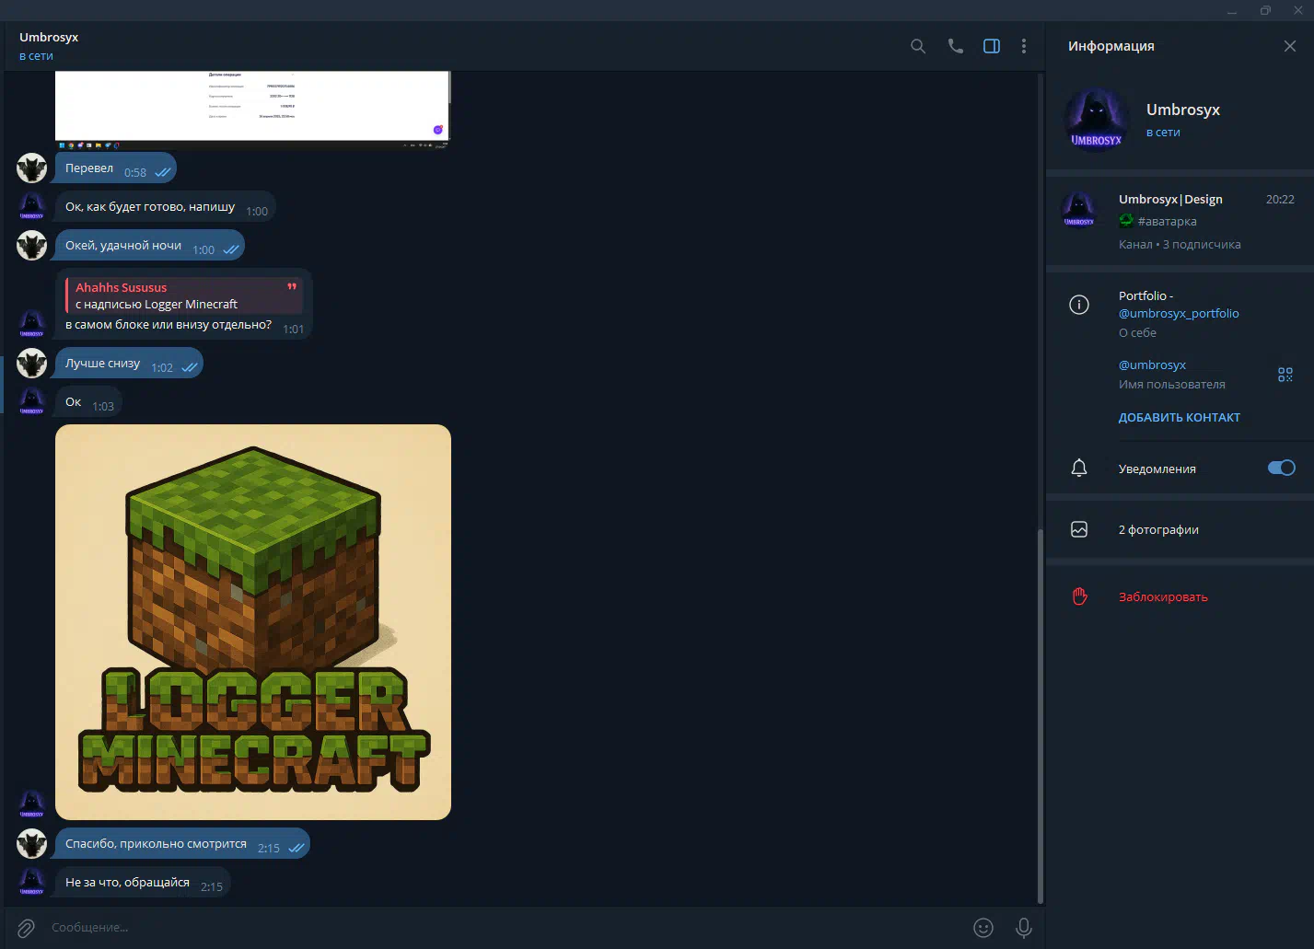Click the quoted Ahahhs Sususus reply block
Viewport: 1314px width, 949px height.
184,295
